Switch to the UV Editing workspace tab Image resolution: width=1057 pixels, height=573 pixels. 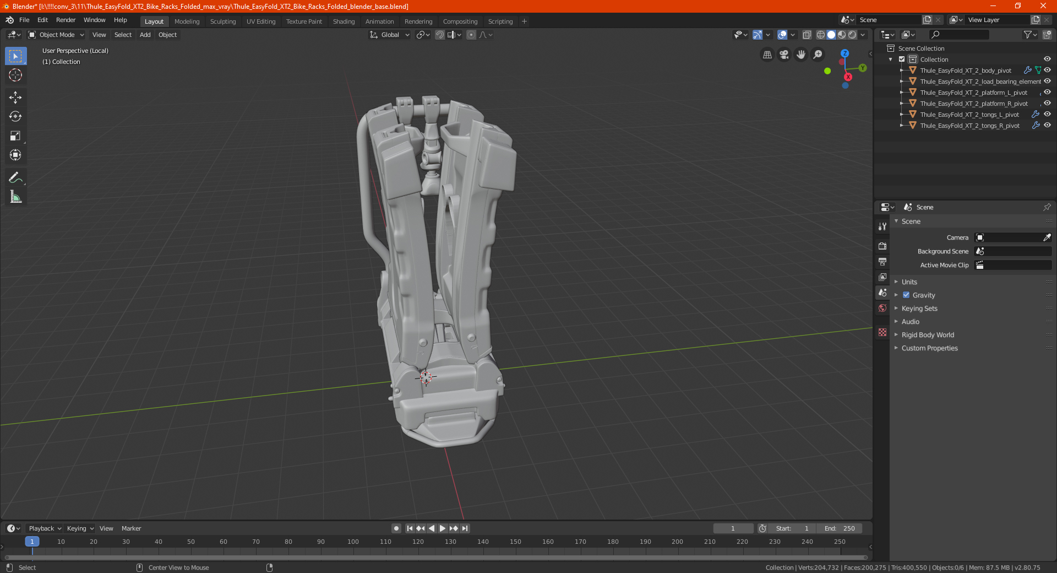click(261, 21)
